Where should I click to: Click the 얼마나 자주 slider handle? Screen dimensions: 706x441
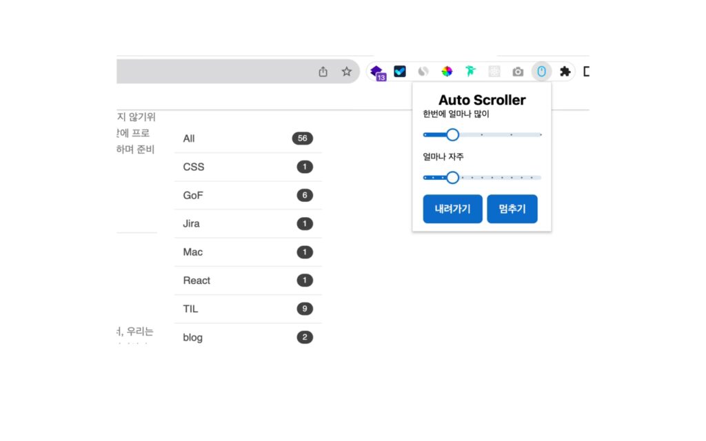click(x=452, y=178)
